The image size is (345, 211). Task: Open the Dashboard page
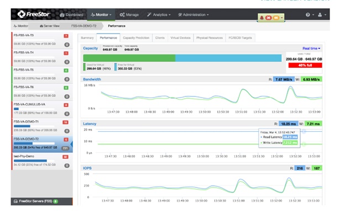coord(71,15)
